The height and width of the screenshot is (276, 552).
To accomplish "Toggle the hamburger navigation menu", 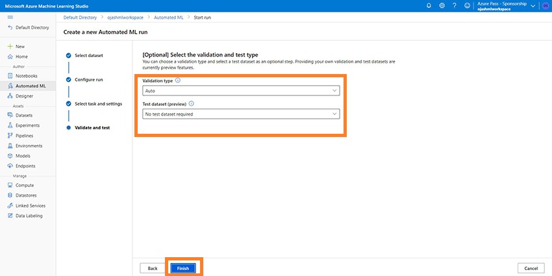I will (x=10, y=18).
